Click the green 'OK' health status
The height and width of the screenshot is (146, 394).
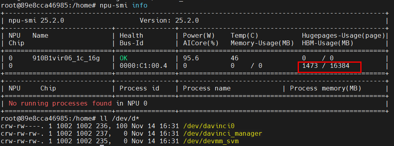[123, 58]
